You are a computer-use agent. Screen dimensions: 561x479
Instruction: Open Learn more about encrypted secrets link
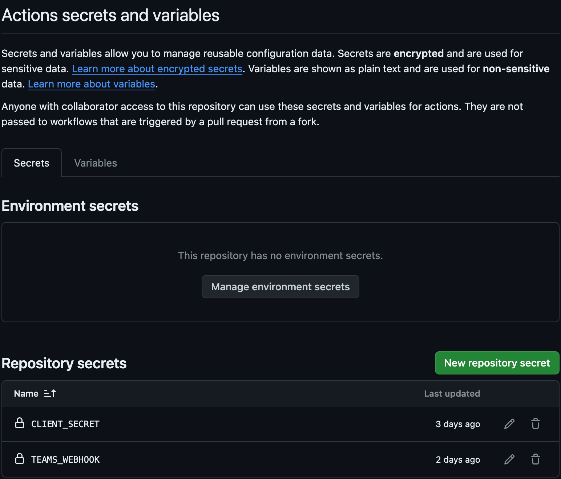(157, 69)
